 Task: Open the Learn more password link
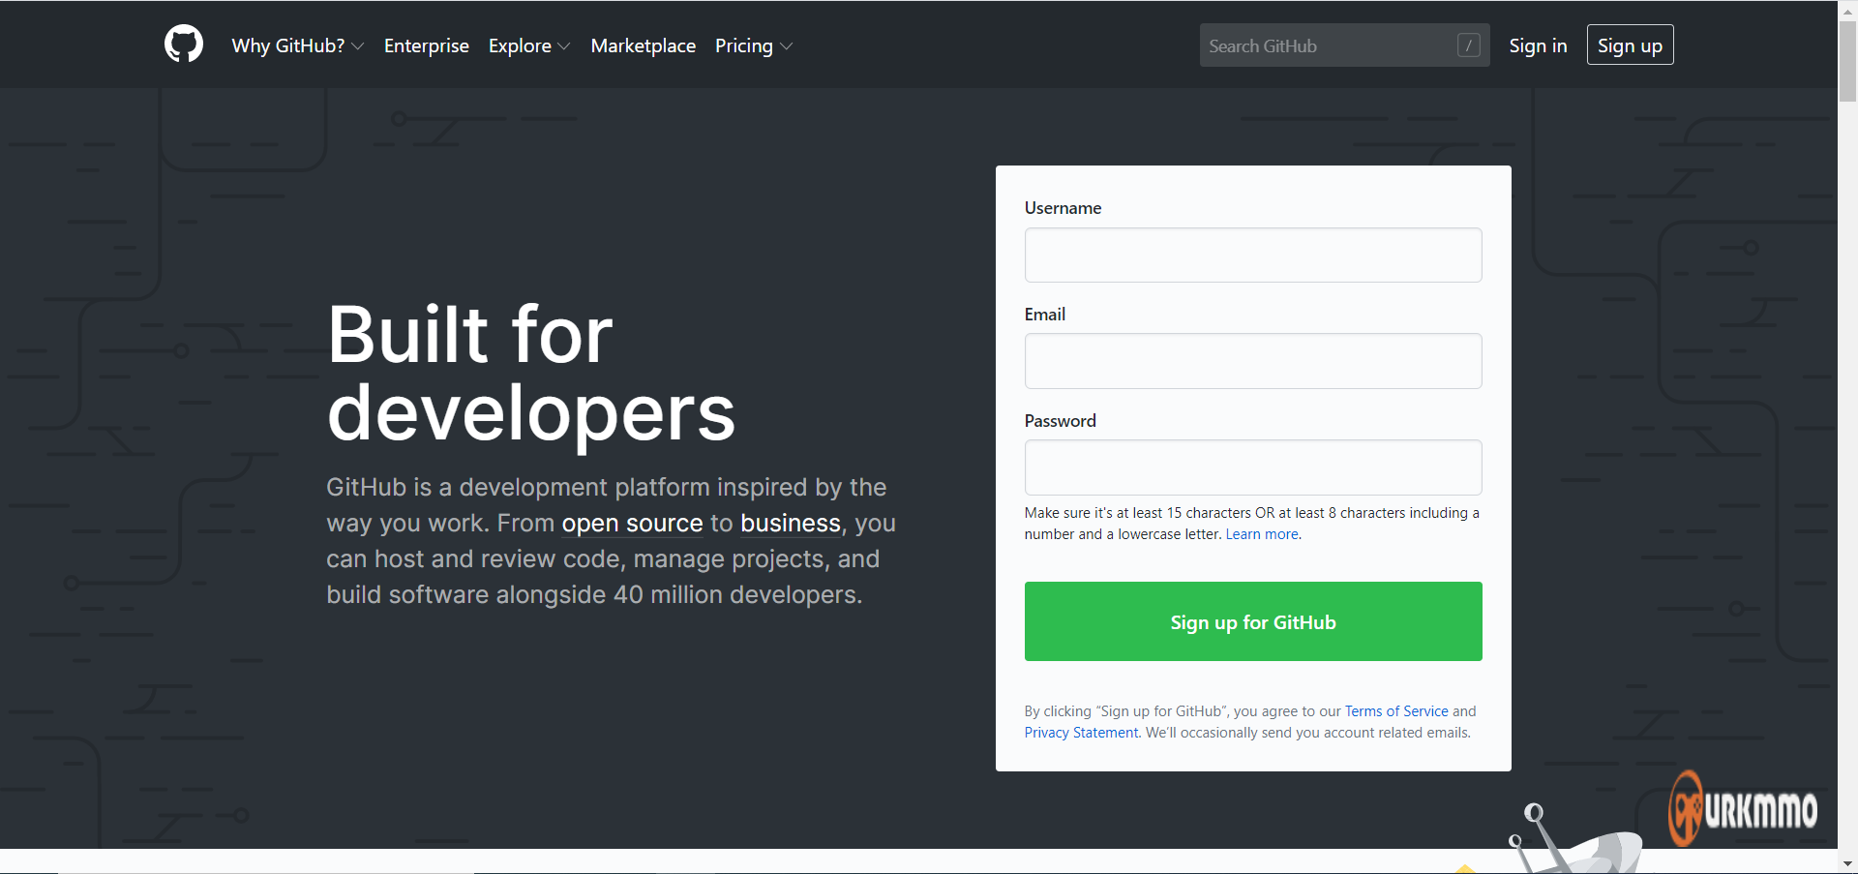click(x=1263, y=534)
